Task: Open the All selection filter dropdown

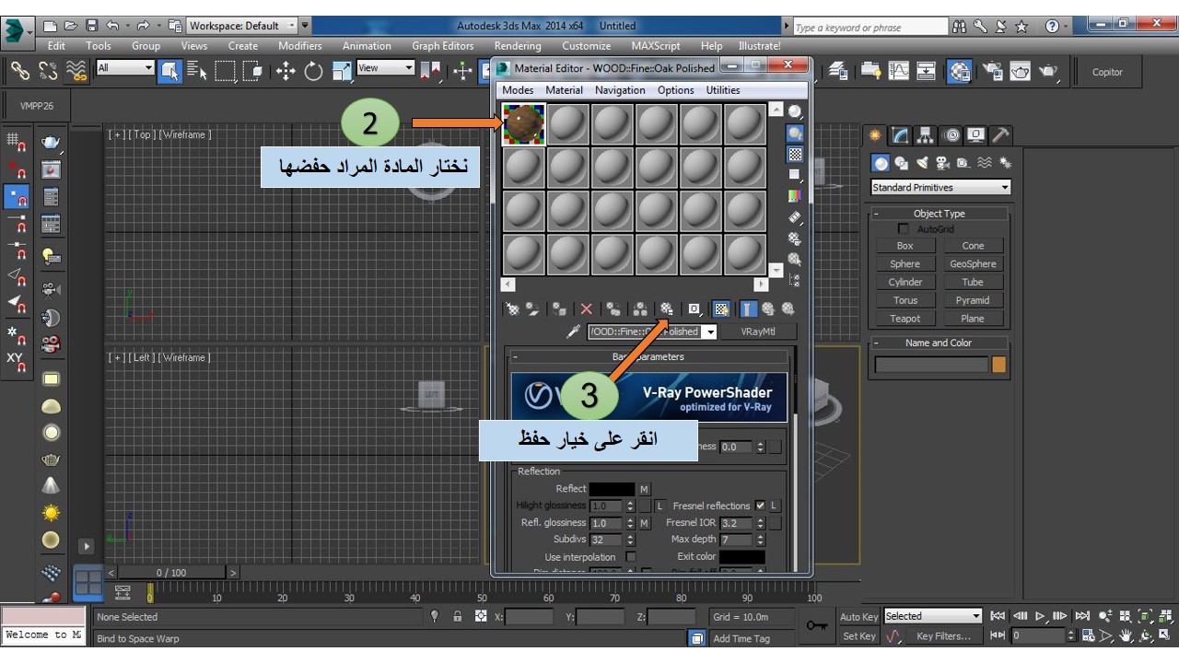Action: pyautogui.click(x=125, y=68)
